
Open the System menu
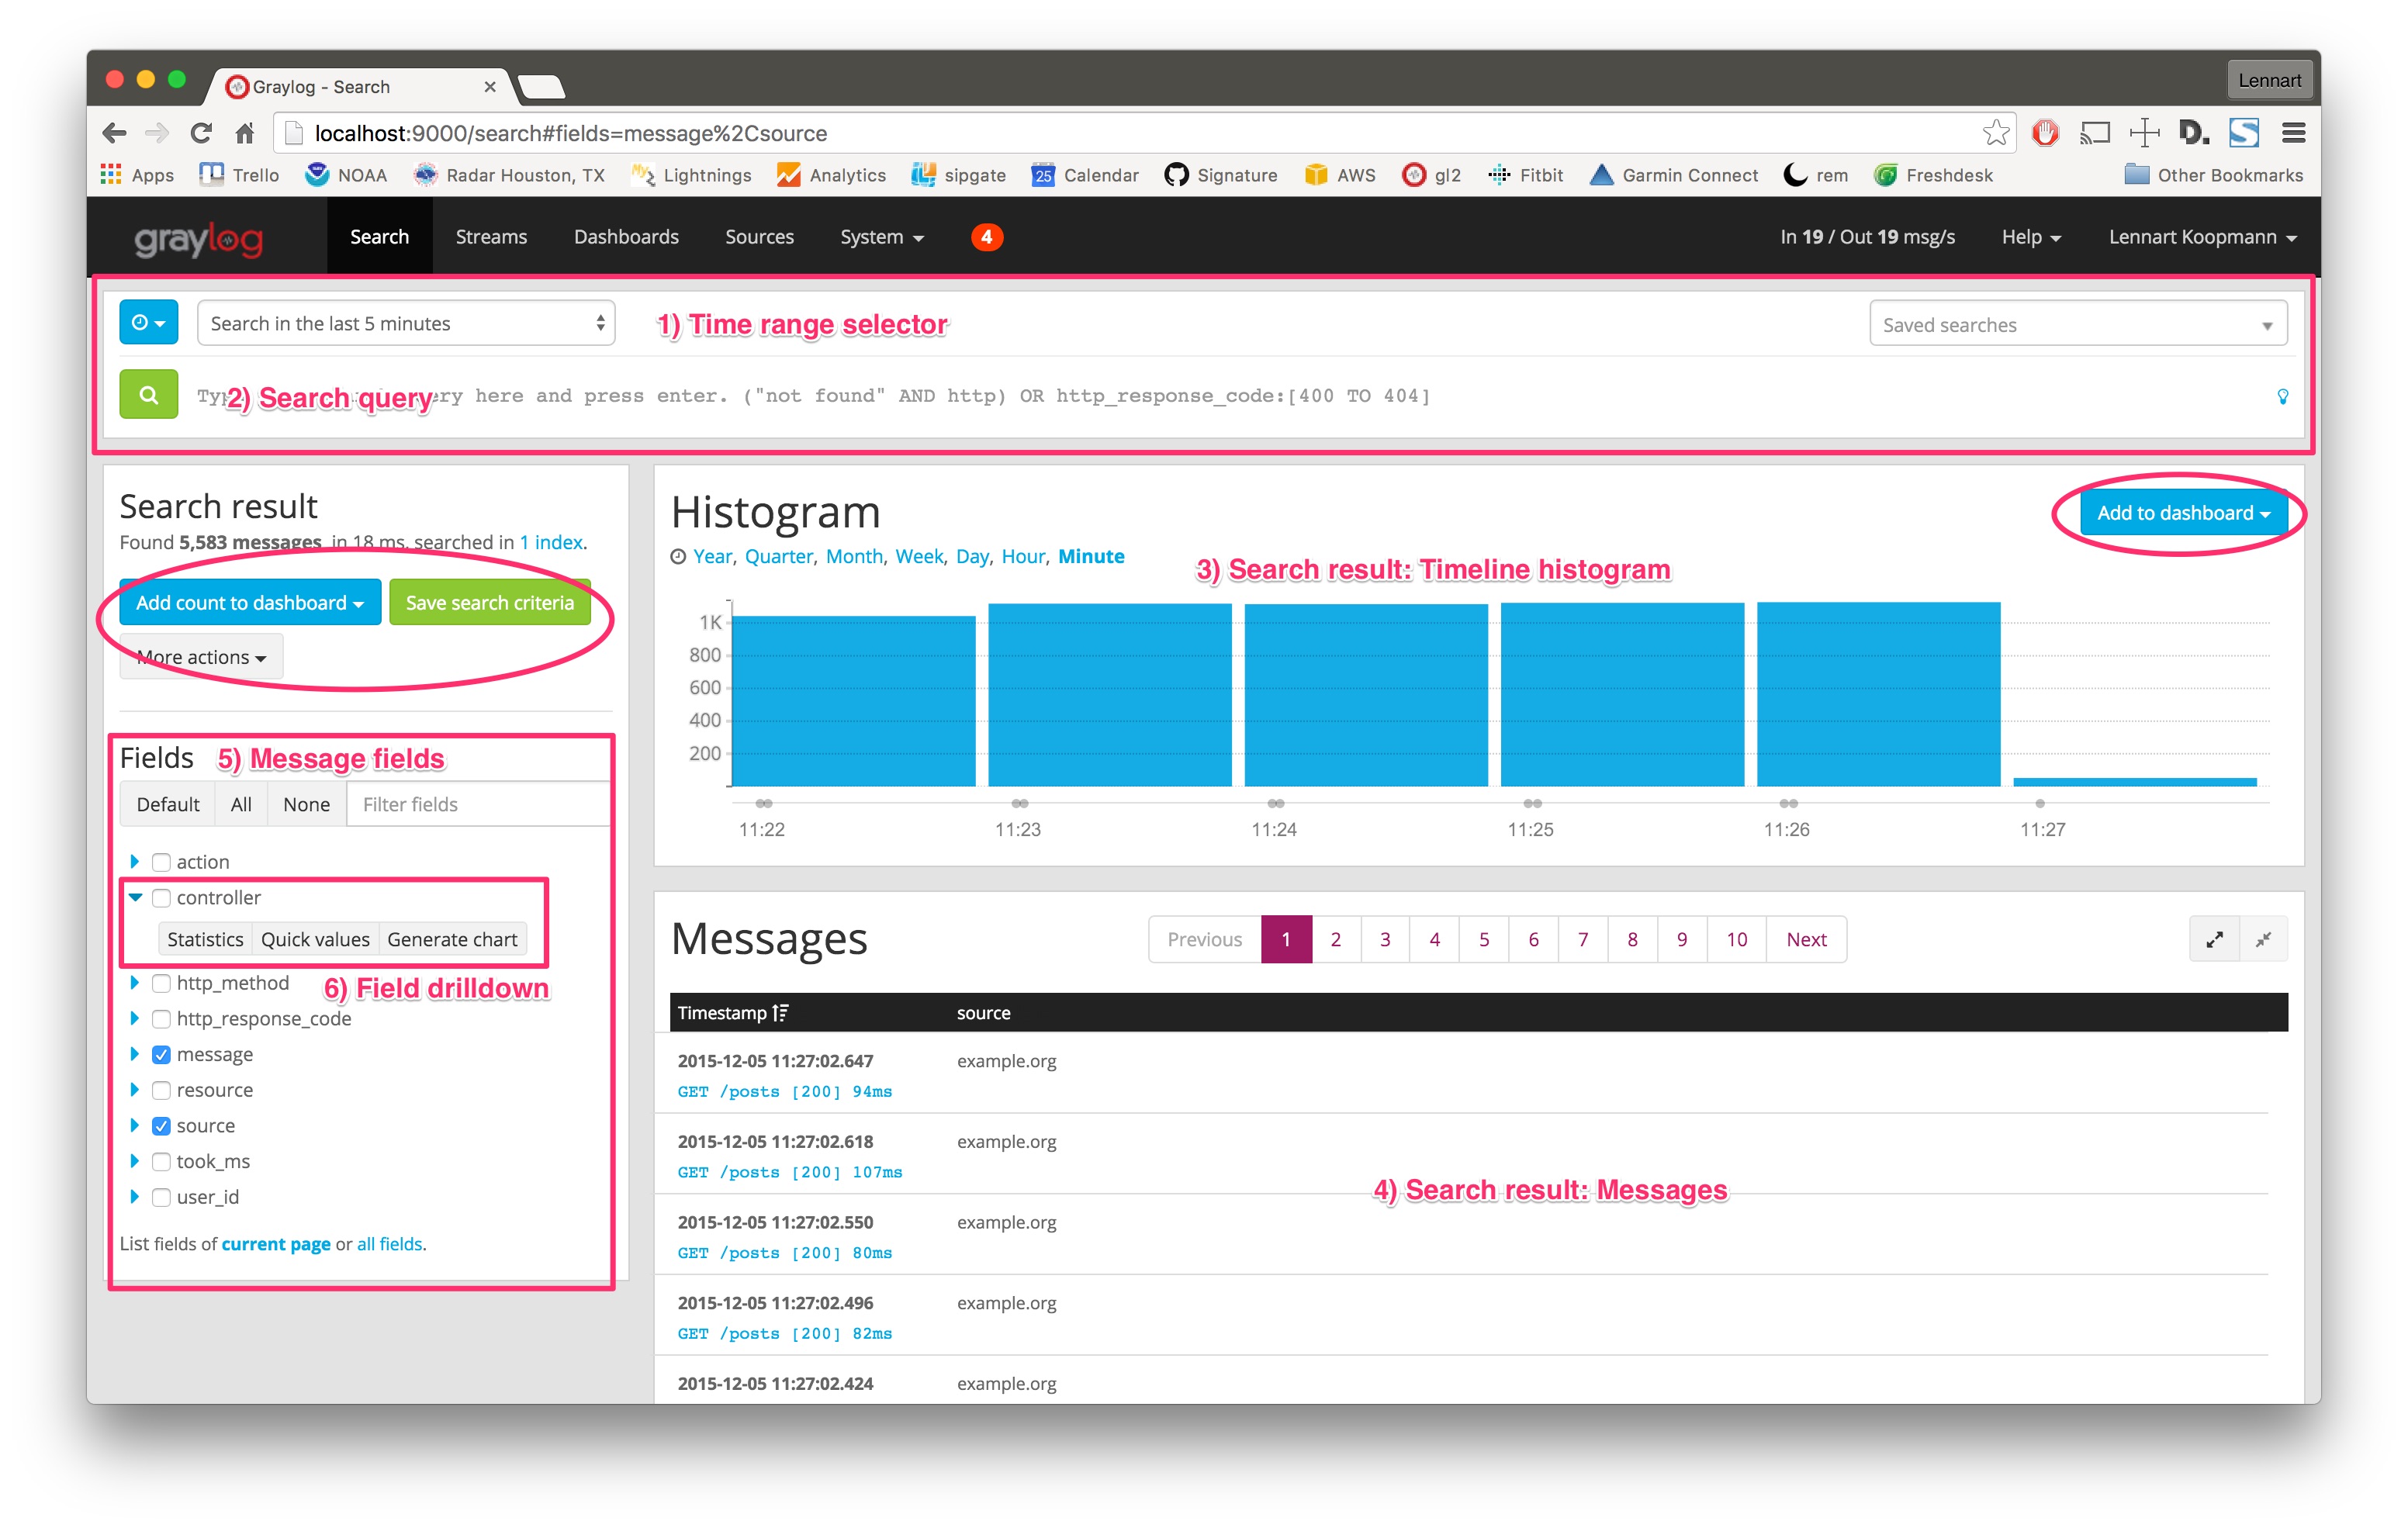click(x=880, y=237)
